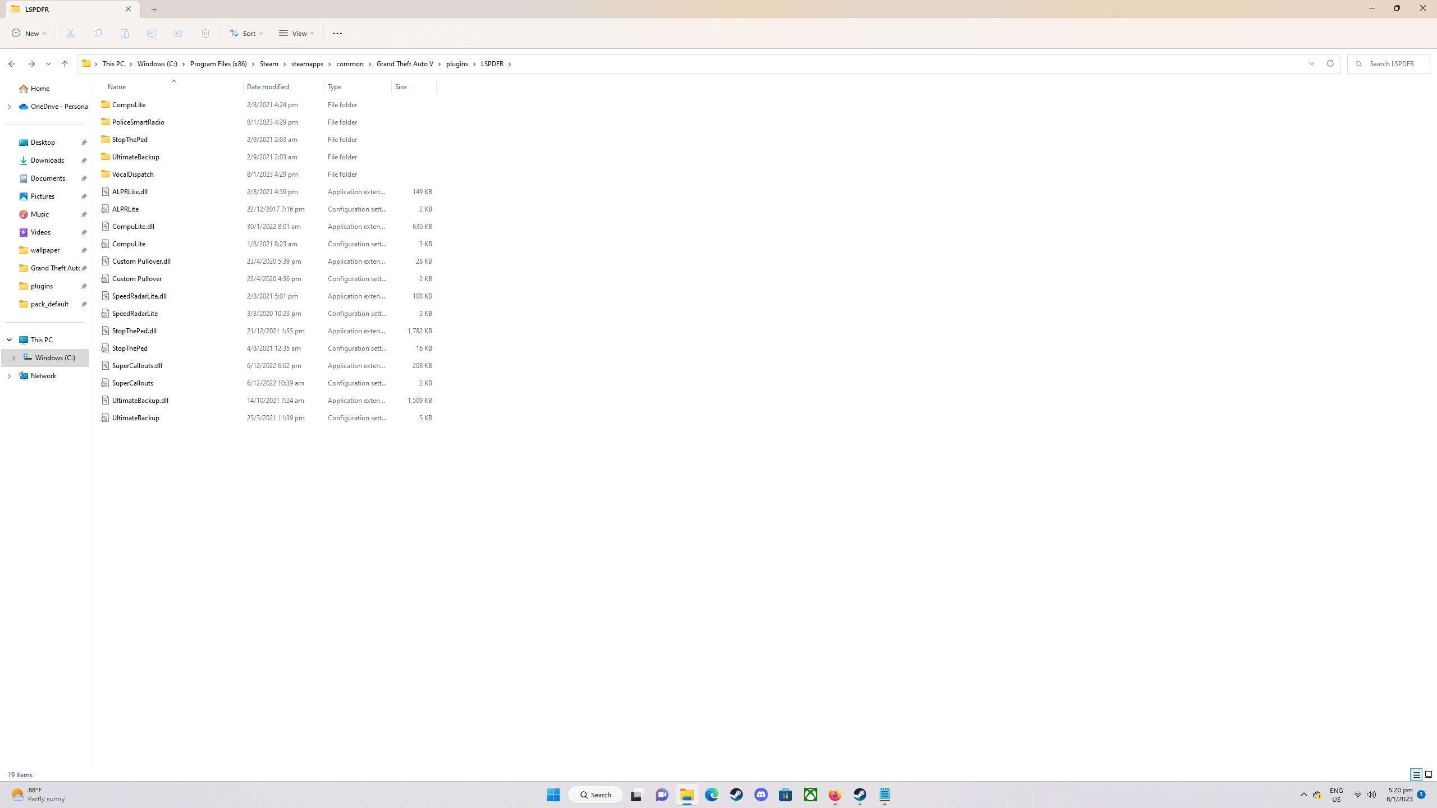The image size is (1437, 808).
Task: Click the Rename icon in toolbar
Action: (x=152, y=33)
